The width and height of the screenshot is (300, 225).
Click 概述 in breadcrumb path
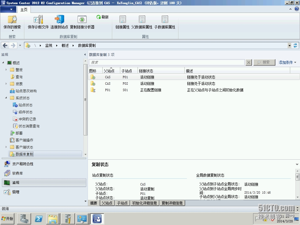pos(65,45)
